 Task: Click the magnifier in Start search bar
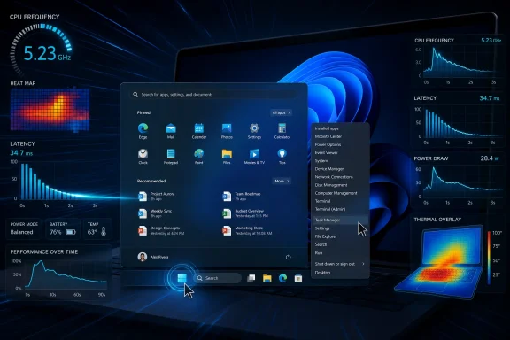[x=135, y=95]
